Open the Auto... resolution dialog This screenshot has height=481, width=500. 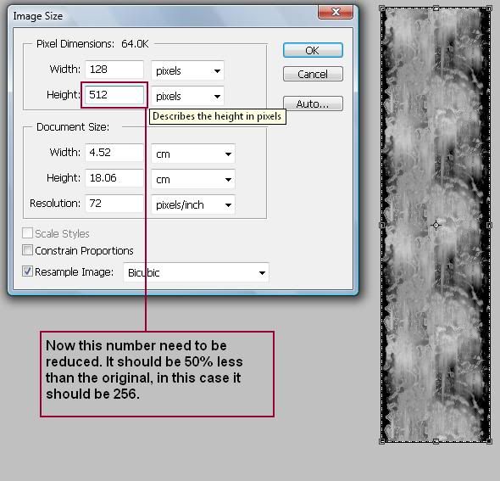(313, 103)
